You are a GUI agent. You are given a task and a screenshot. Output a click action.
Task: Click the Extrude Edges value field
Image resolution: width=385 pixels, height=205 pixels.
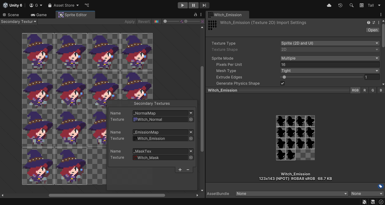point(372,77)
